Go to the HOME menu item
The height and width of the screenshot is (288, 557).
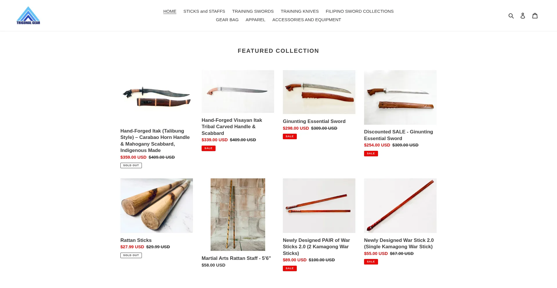click(x=170, y=11)
